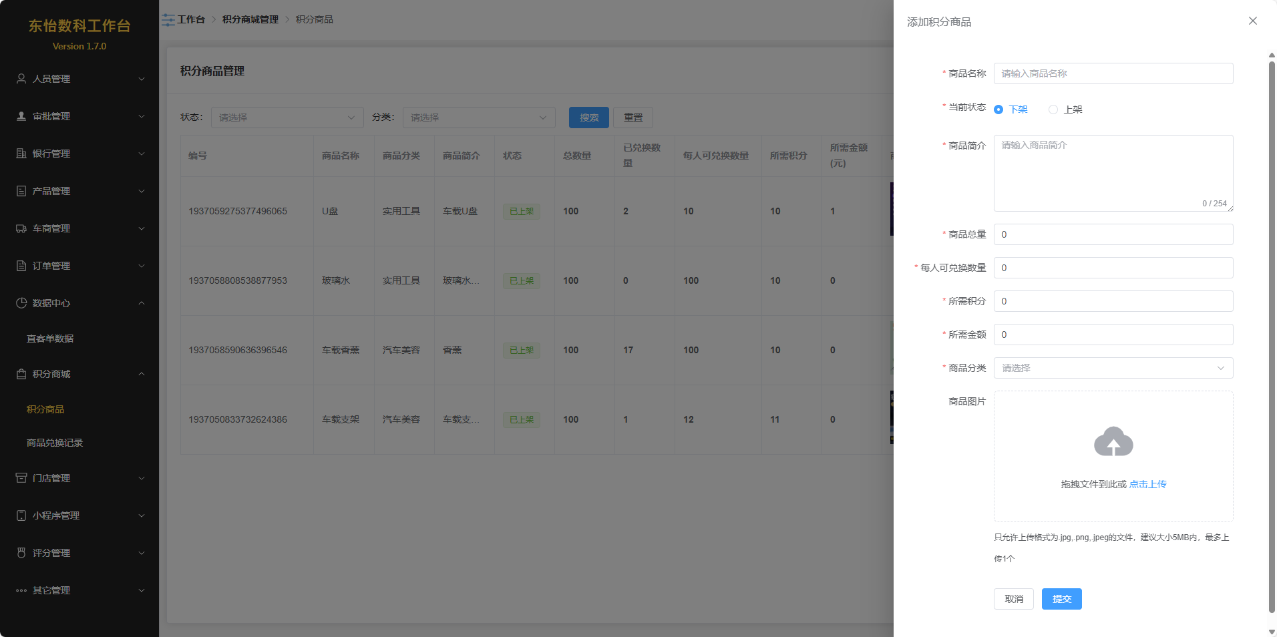The height and width of the screenshot is (637, 1277).
Task: Click the cloud upload icon
Action: [x=1113, y=442]
